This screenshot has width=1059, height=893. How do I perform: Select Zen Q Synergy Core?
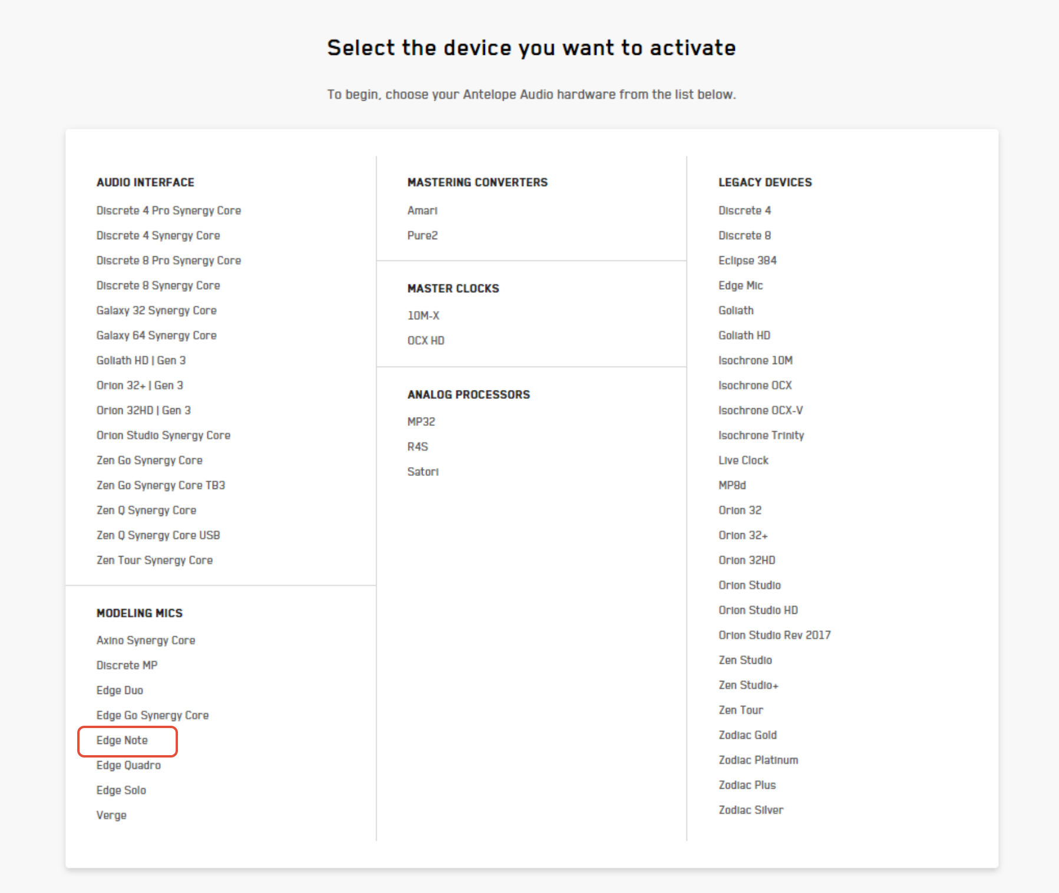[x=146, y=511]
